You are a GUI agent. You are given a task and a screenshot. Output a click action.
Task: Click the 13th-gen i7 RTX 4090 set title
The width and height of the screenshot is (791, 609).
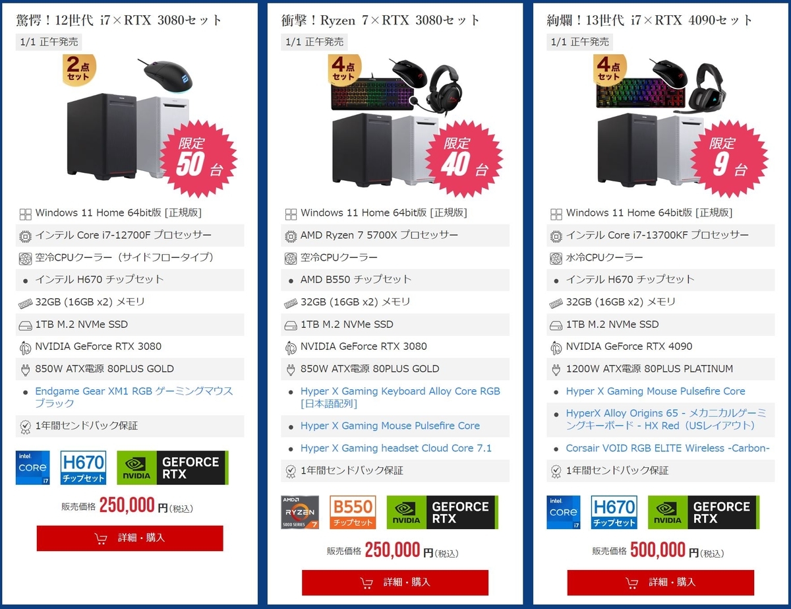[651, 20]
